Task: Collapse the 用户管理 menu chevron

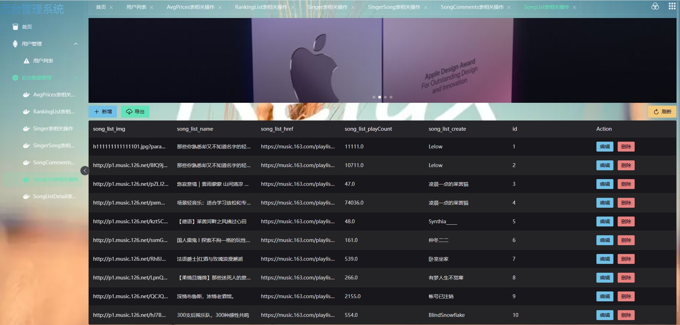Action: pos(76,44)
